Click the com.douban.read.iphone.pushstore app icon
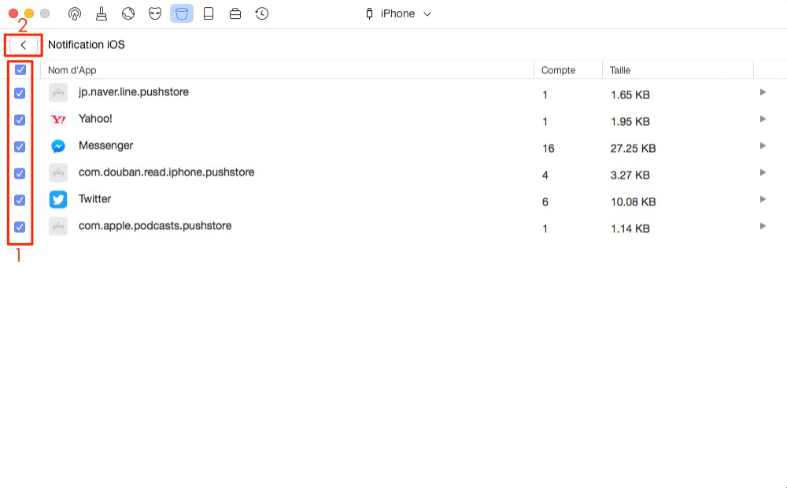 [x=58, y=172]
